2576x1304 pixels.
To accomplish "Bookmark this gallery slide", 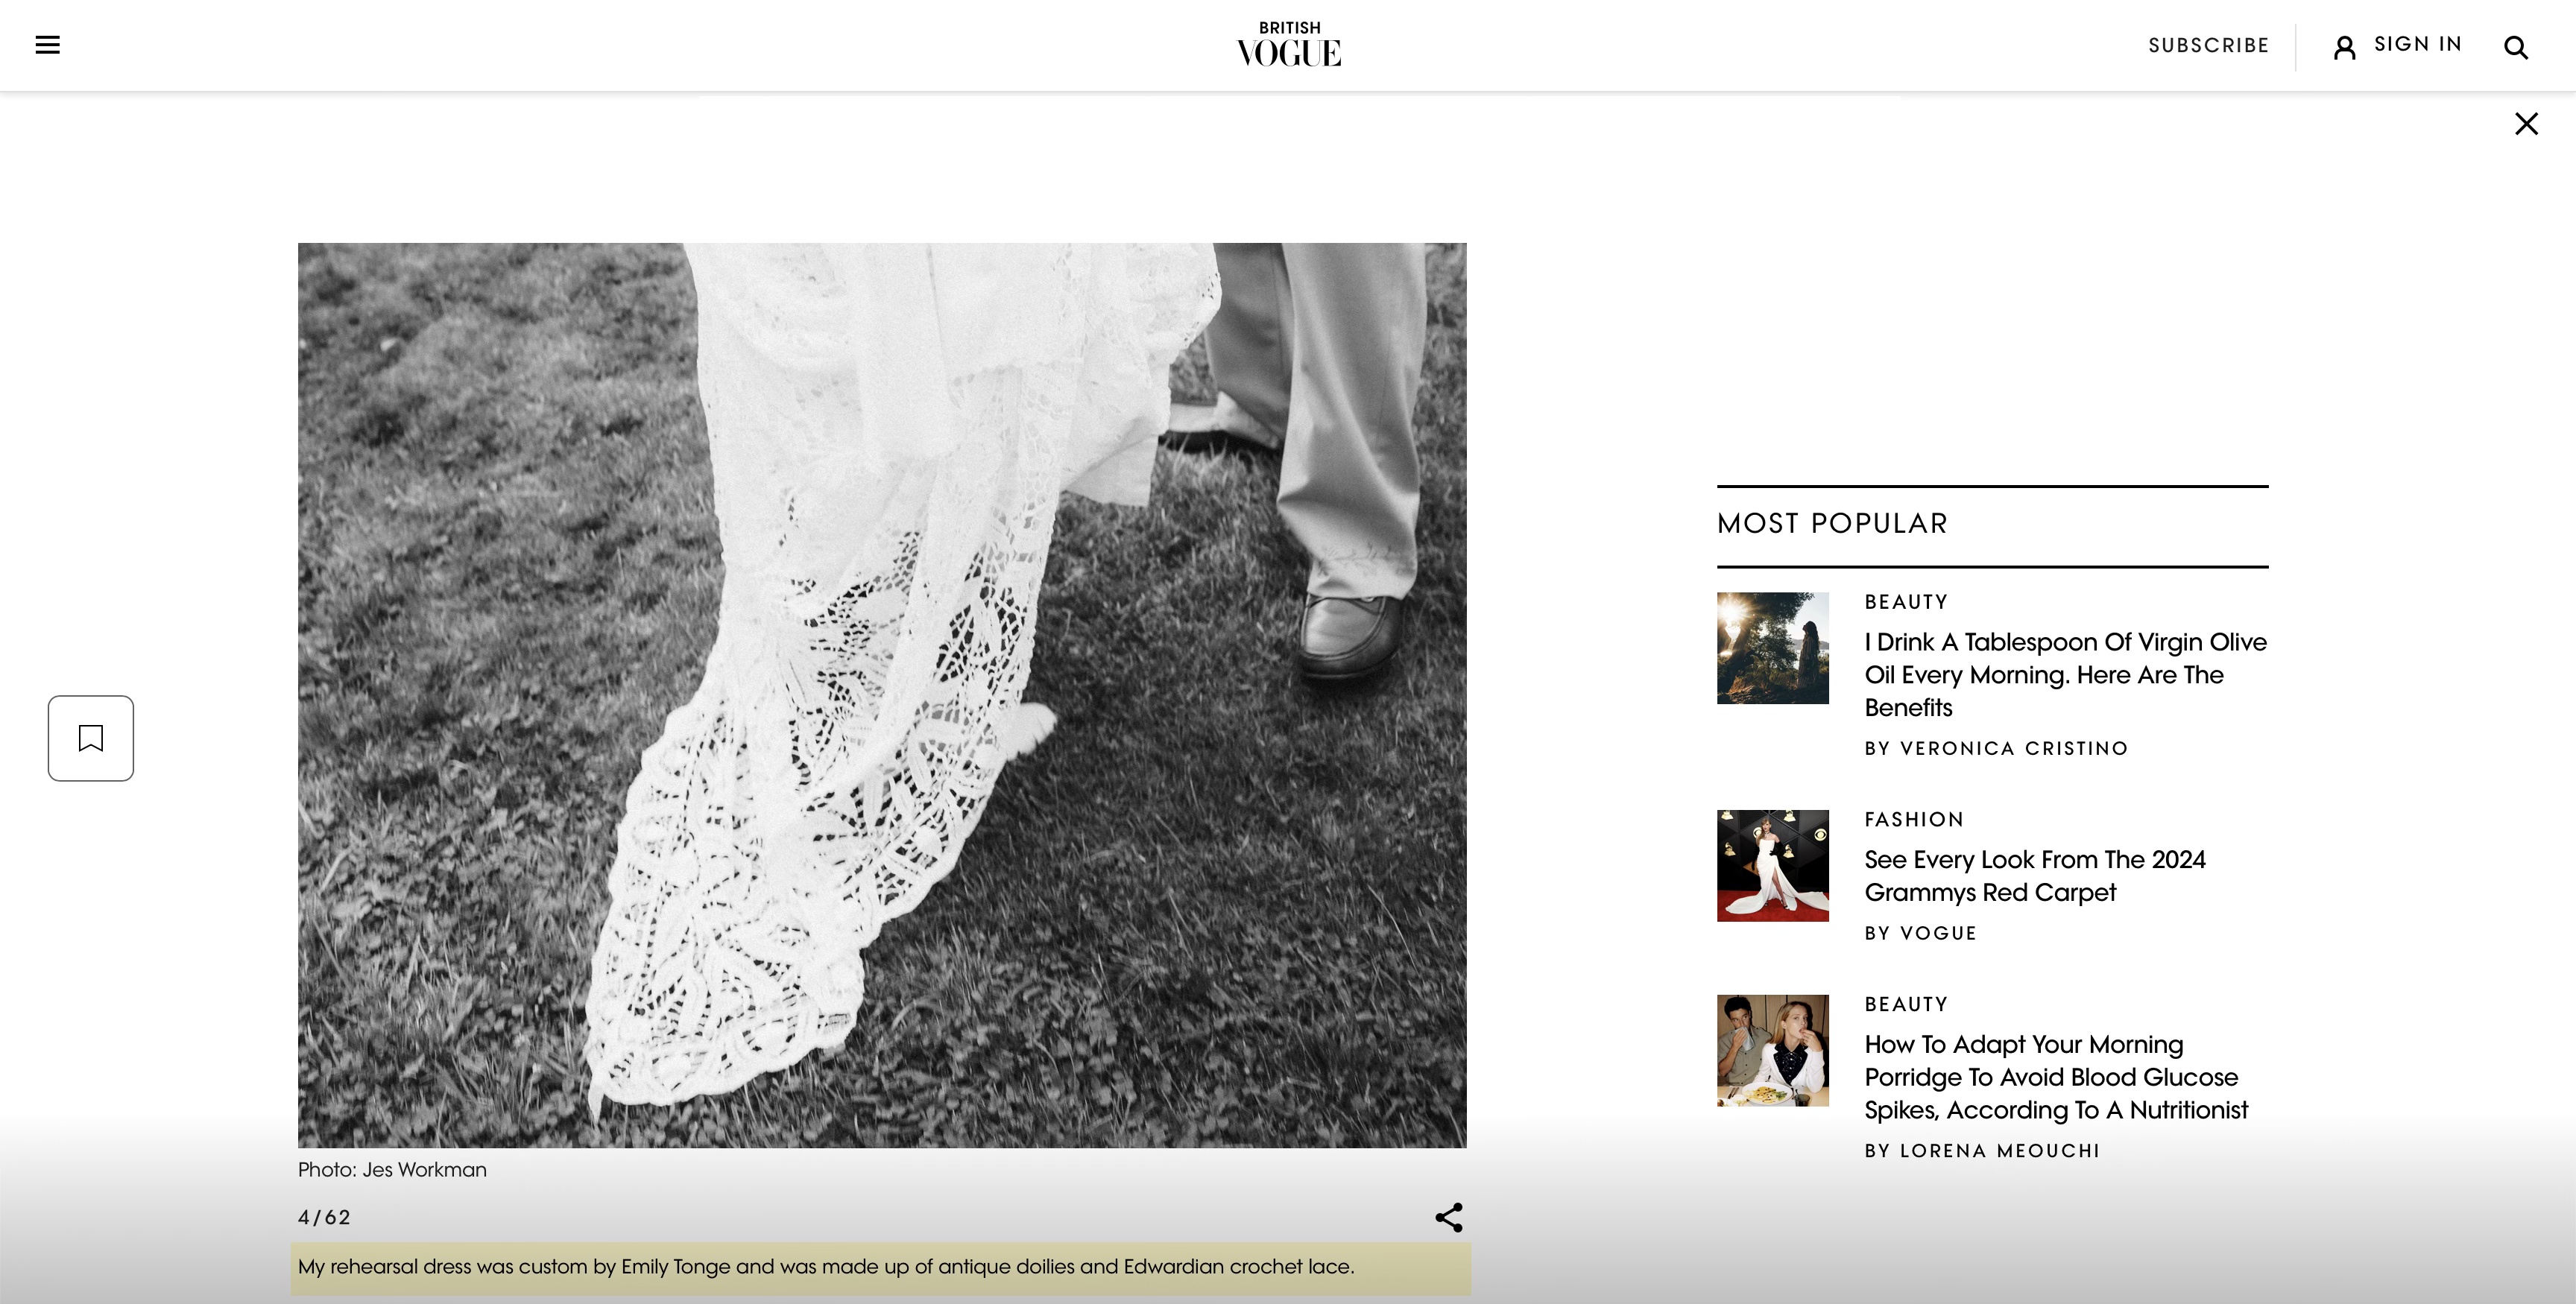I will point(91,738).
